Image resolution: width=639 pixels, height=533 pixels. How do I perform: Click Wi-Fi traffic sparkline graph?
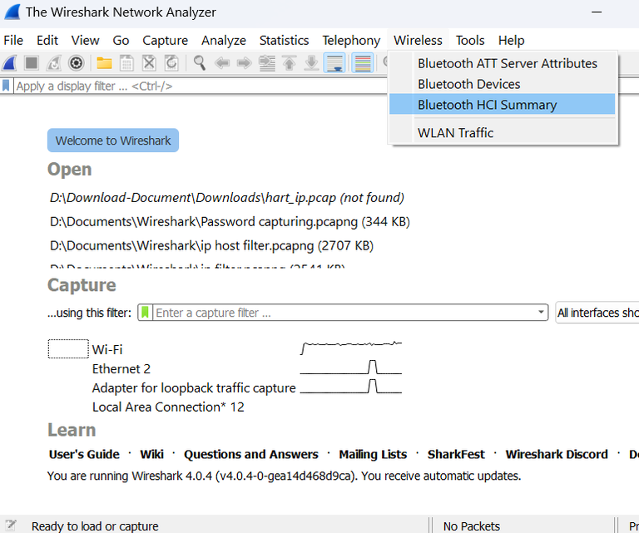point(351,348)
